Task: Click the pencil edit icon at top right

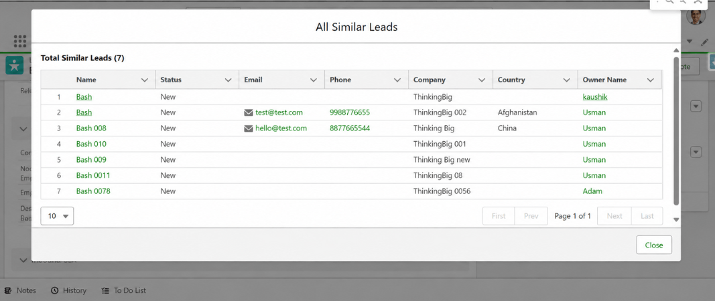Action: (x=704, y=41)
